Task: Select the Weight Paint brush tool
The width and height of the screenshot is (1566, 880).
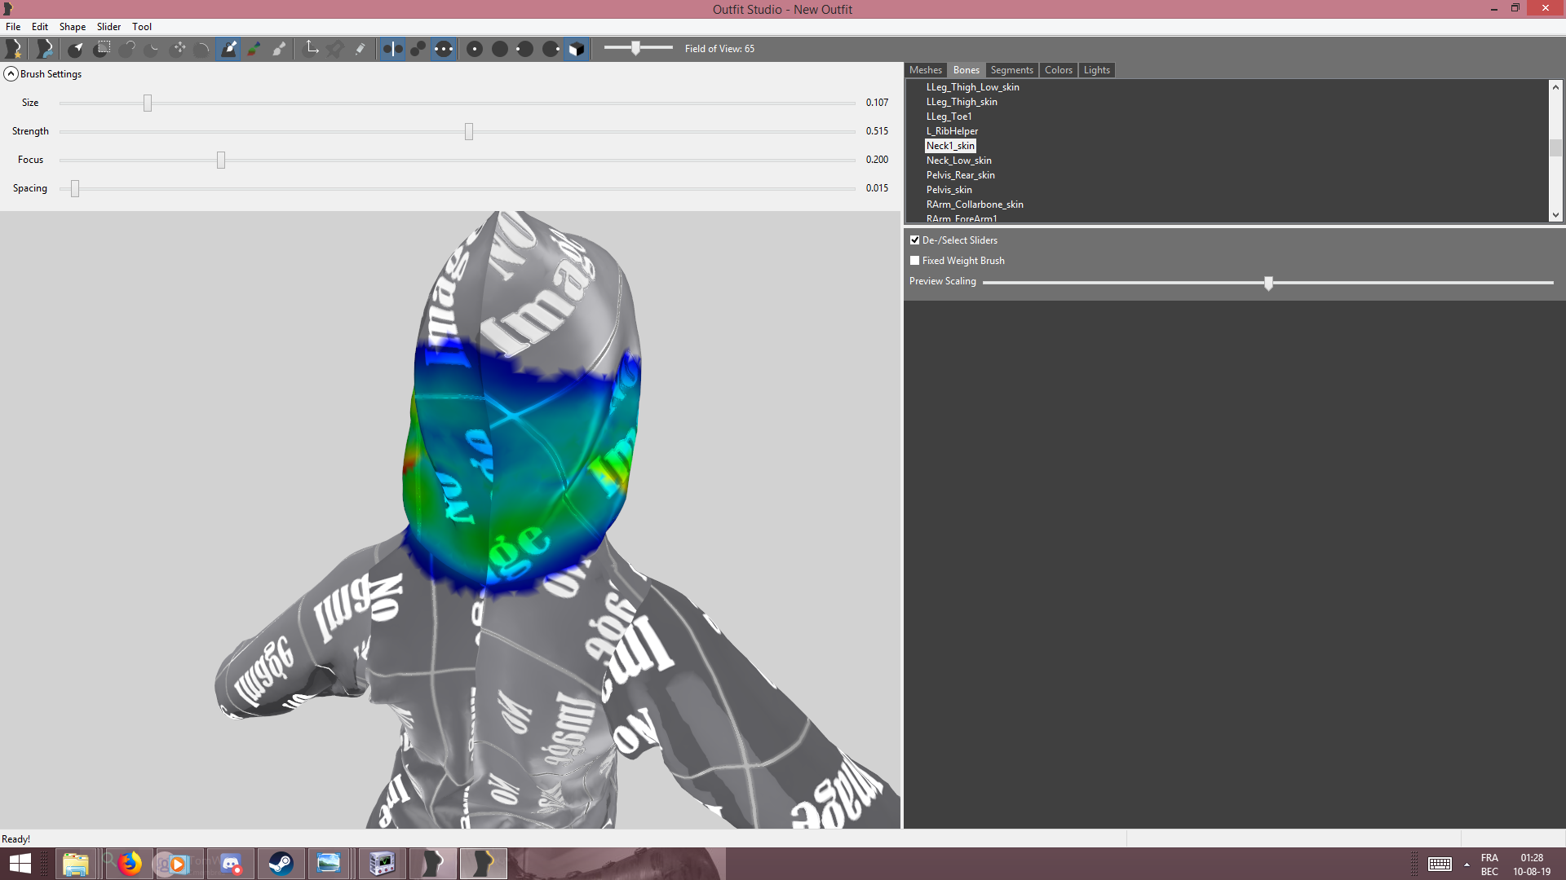Action: (229, 49)
